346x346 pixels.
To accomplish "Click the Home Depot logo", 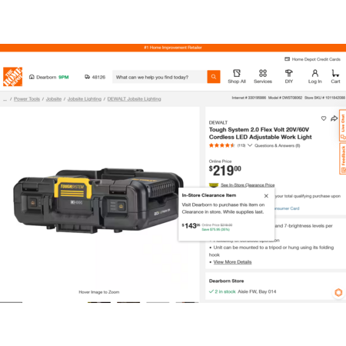I will (x=13, y=77).
